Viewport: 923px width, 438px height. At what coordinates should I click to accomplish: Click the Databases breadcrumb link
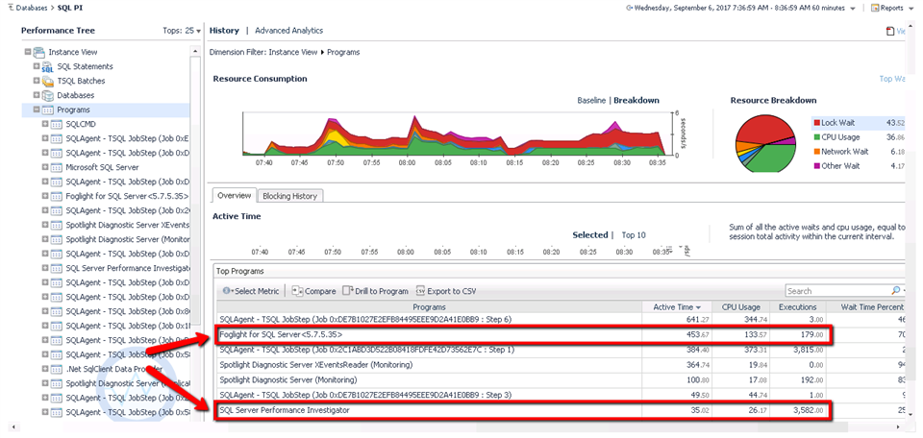click(31, 9)
